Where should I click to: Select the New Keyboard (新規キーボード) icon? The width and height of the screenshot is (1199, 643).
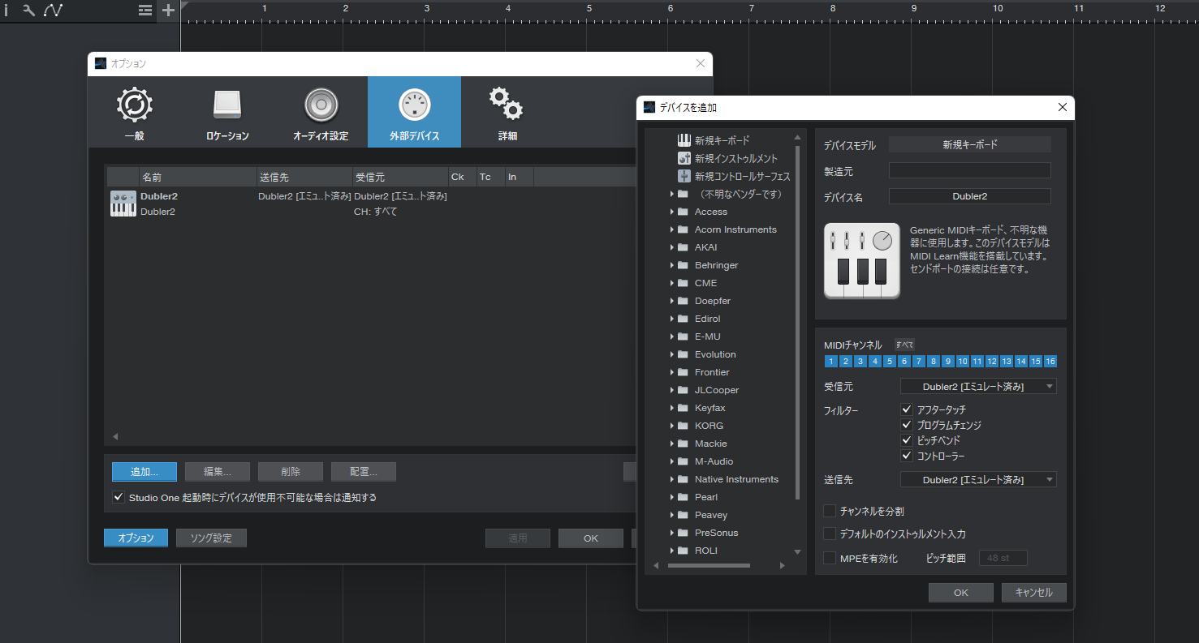coord(684,140)
